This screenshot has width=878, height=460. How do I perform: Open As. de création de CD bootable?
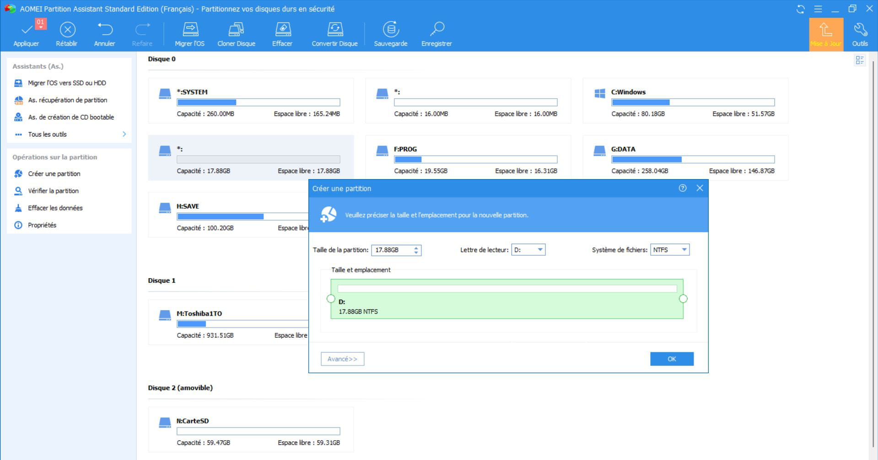coord(71,117)
